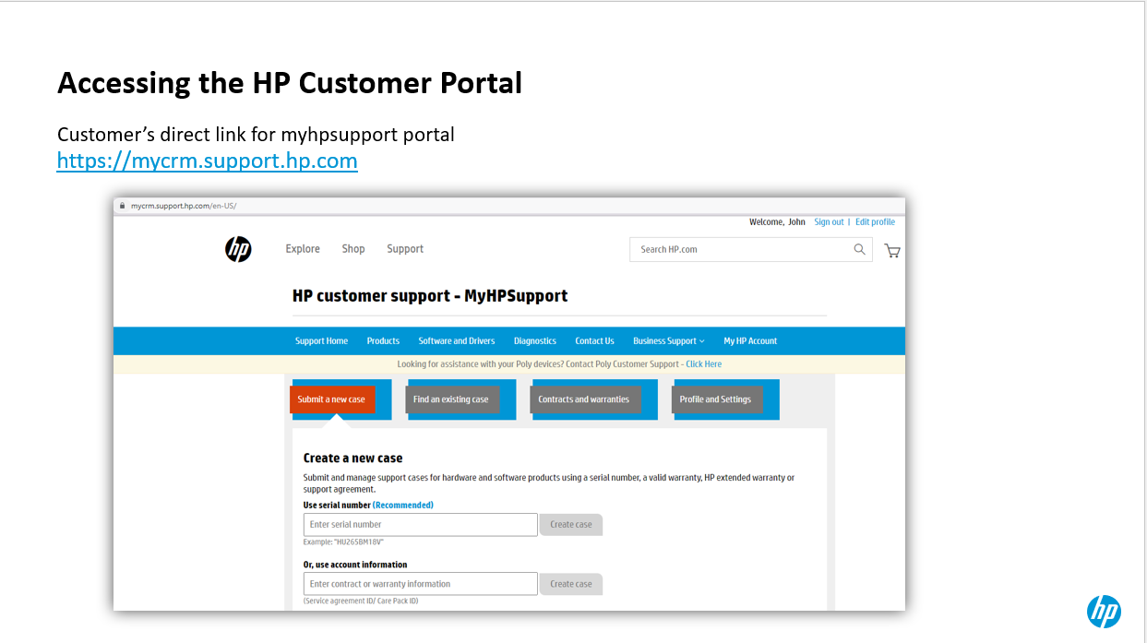Viewport: 1147px width, 643px height.
Task: Click the padlock icon in the address bar
Action: click(x=122, y=206)
